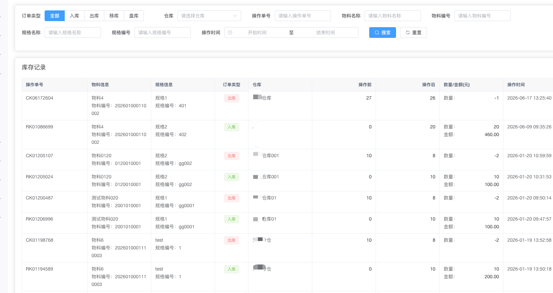The width and height of the screenshot is (553, 293).
Task: Click operation number CK01198768
Action: coord(40,240)
